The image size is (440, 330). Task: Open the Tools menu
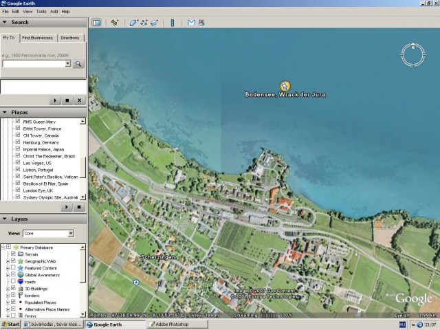(41, 12)
